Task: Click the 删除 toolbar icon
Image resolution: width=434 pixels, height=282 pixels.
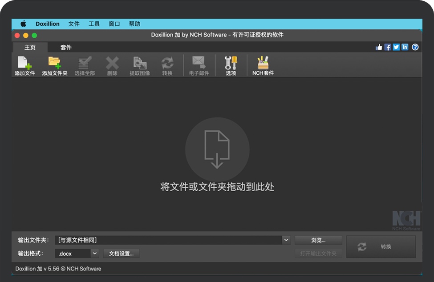Action: pyautogui.click(x=112, y=64)
